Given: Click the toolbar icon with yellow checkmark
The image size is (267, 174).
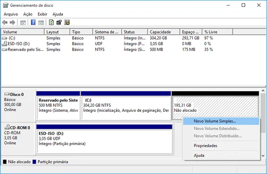Looking at the screenshot, I should pyautogui.click(x=67, y=22).
